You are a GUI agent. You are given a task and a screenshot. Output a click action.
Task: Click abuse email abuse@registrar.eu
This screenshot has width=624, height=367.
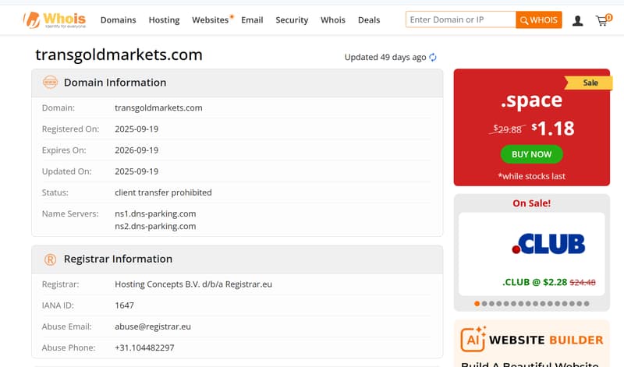153,326
